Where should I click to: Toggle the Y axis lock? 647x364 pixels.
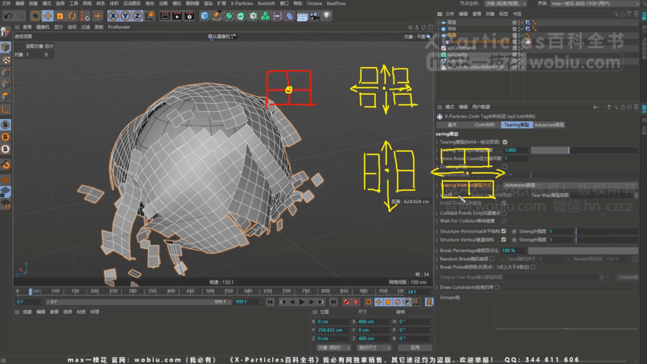click(x=126, y=16)
